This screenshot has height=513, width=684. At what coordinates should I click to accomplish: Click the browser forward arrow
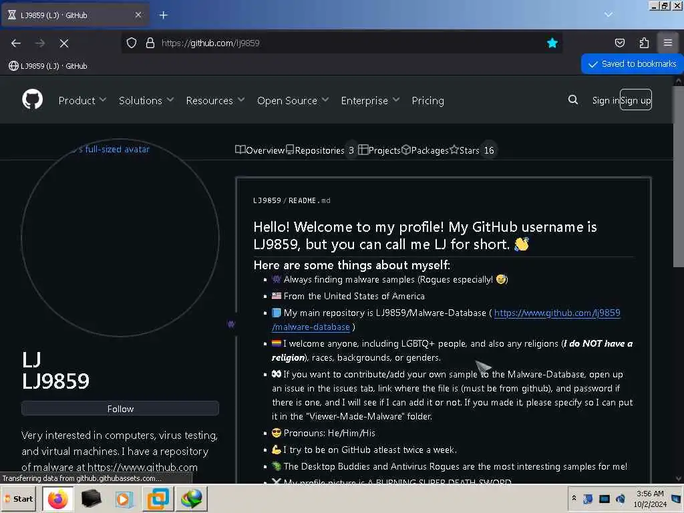(x=40, y=43)
